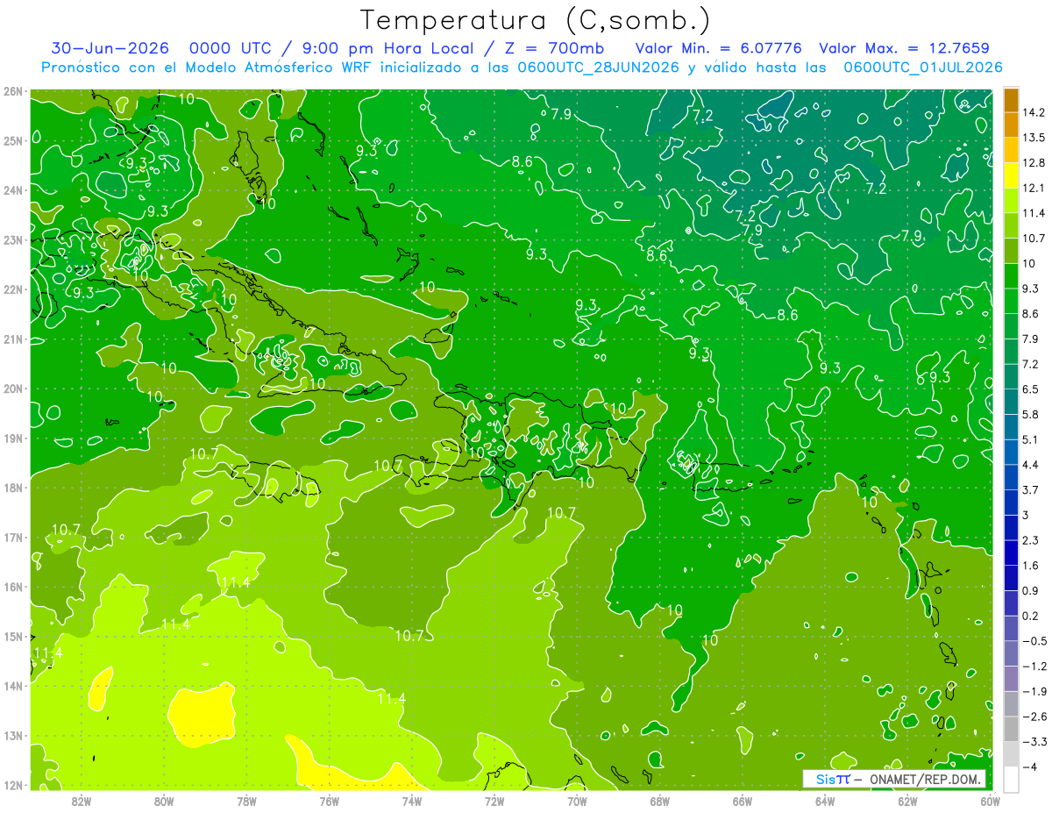This screenshot has width=1052, height=813.
Task: Select 'Valor Min. = 6.07776' text
Action: tap(719, 48)
